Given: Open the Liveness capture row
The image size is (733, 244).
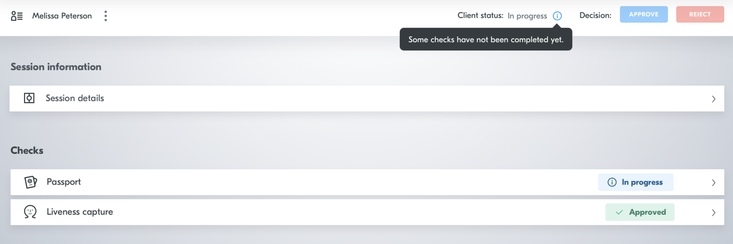Looking at the screenshot, I should pyautogui.click(x=367, y=212).
